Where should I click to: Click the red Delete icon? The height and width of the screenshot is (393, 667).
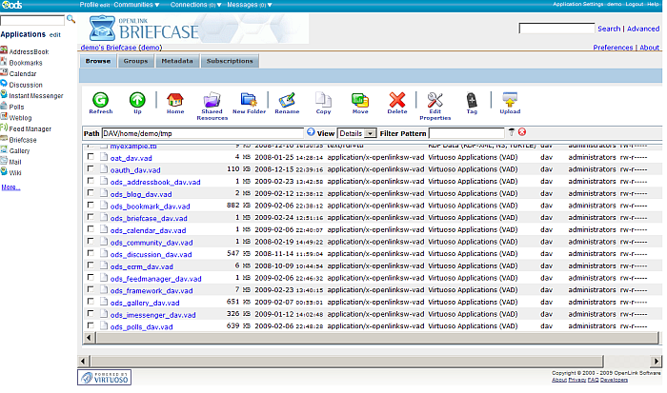[x=397, y=98]
